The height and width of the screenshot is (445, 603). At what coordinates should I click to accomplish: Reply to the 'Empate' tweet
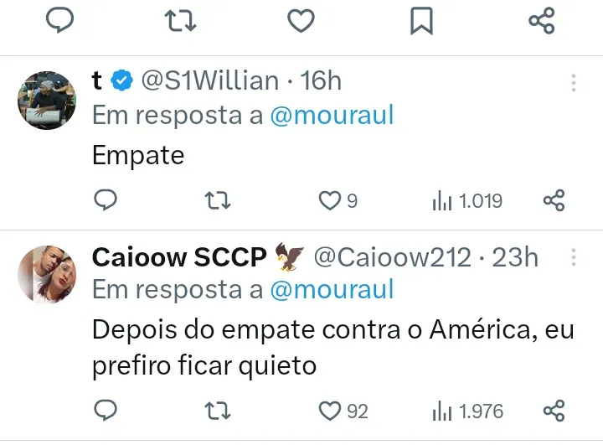click(x=106, y=199)
